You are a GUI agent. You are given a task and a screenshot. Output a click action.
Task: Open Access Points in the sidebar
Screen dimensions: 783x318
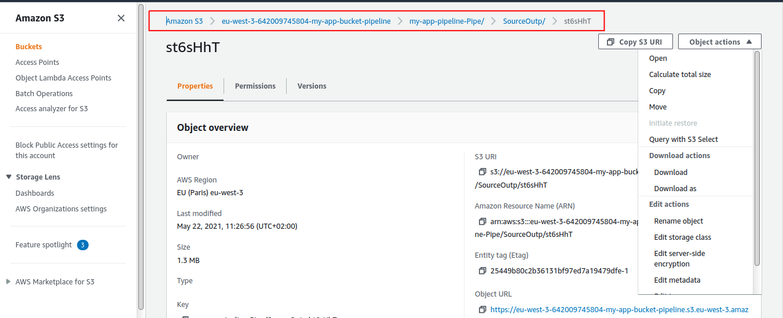[x=37, y=62]
